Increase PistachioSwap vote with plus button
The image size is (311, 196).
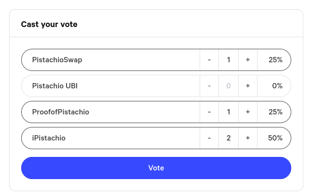pyautogui.click(x=248, y=60)
